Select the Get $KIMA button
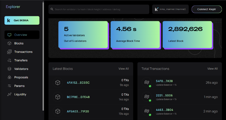 point(22,20)
